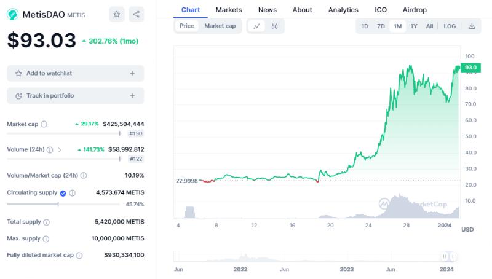Image resolution: width=492 pixels, height=279 pixels.
Task: Expand Volume (24h) chevron arrow
Action: click(x=59, y=149)
